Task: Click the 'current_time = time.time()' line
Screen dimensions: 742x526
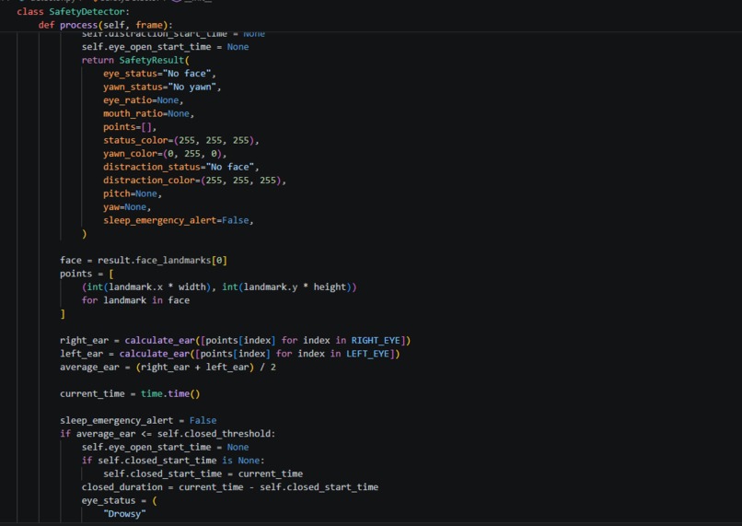Action: point(130,393)
